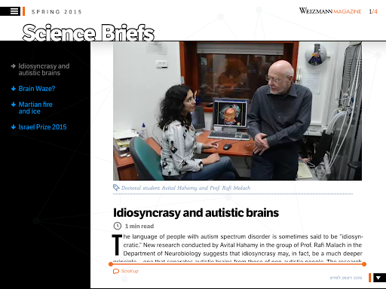
Task: Click the down arrow next page button
Action: 379,278
